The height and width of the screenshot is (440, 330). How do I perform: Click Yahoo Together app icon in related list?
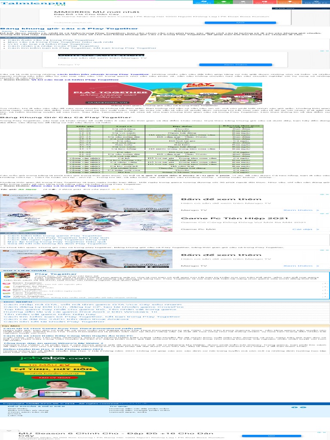[x=6, y=296]
